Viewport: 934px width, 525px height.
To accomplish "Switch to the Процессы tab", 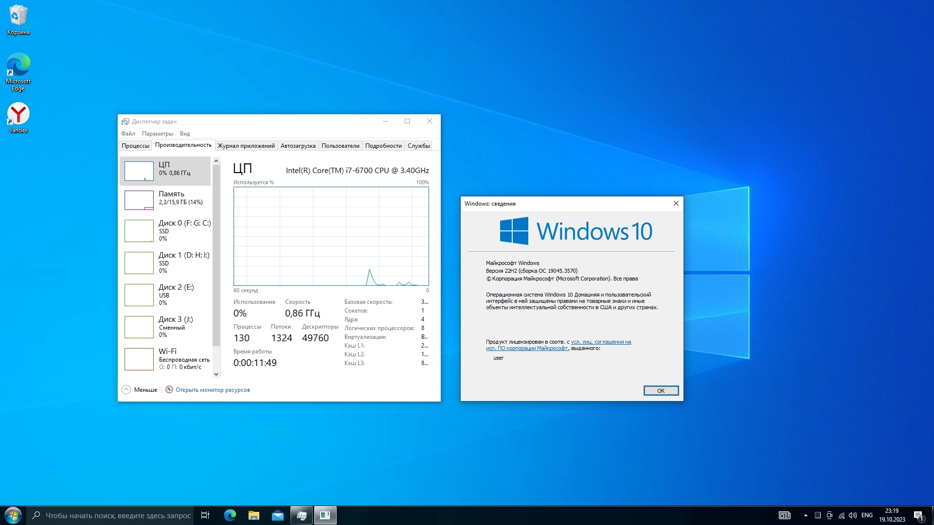I will [x=135, y=146].
